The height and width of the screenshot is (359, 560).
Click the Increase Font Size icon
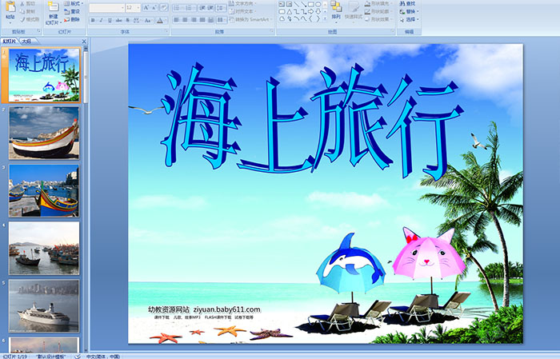click(x=146, y=7)
